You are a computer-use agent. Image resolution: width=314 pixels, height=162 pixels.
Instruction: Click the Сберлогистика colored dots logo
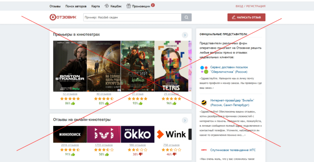click(x=204, y=70)
